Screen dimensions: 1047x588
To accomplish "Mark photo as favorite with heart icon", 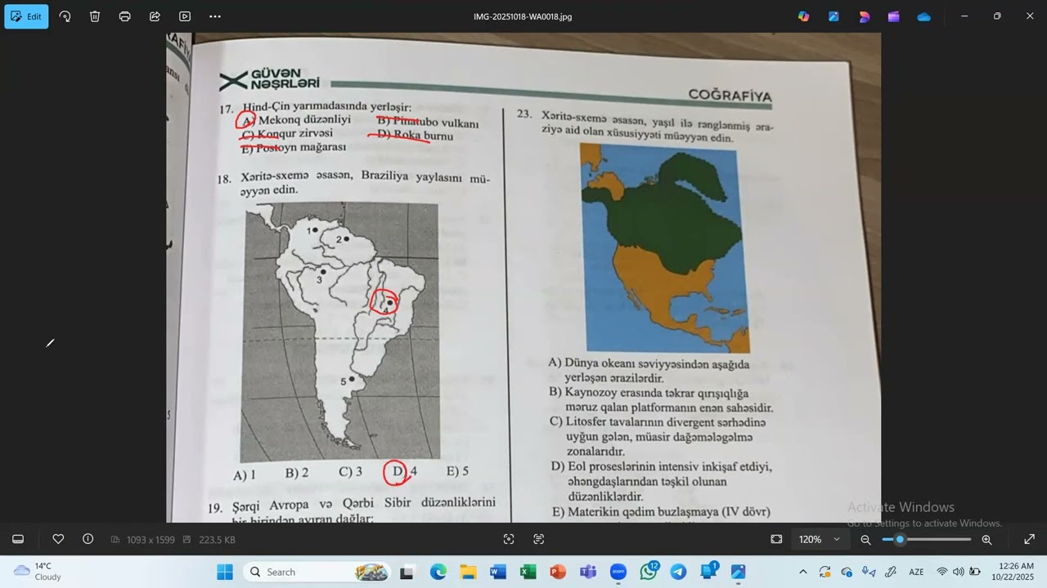I will pos(58,539).
